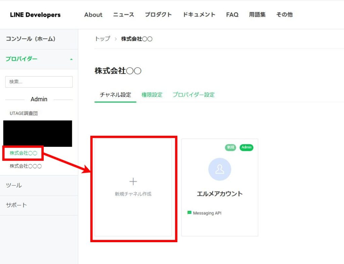Open ツール section in sidebar
This screenshot has height=264, width=344.
pyautogui.click(x=14, y=185)
